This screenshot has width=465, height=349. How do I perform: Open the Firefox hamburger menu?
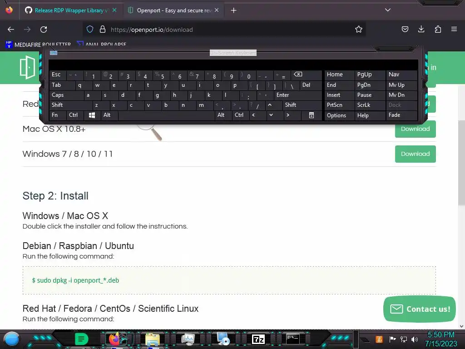pyautogui.click(x=454, y=30)
